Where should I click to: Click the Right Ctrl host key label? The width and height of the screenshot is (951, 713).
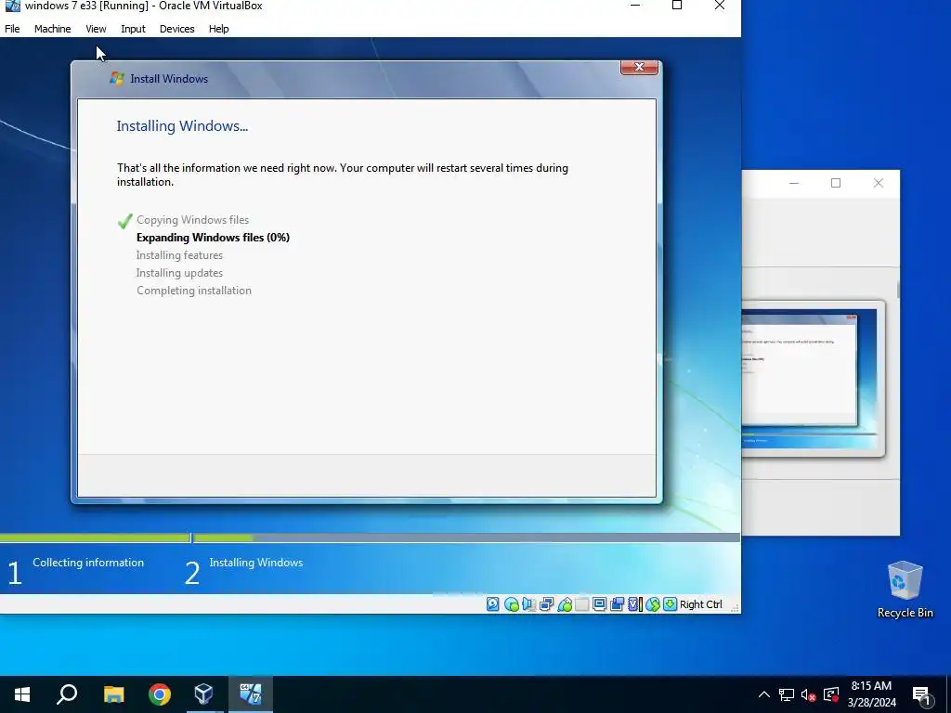coord(701,604)
